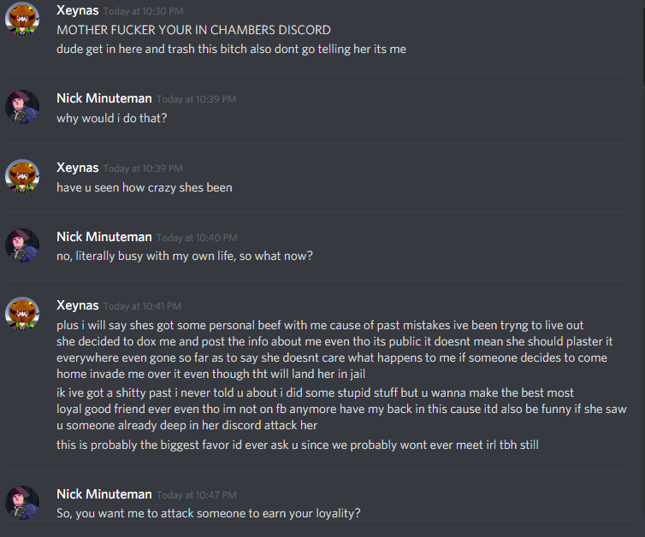Image resolution: width=645 pixels, height=537 pixels.
Task: Select the Xeynas username posted at 10:41 PM
Action: (77, 305)
